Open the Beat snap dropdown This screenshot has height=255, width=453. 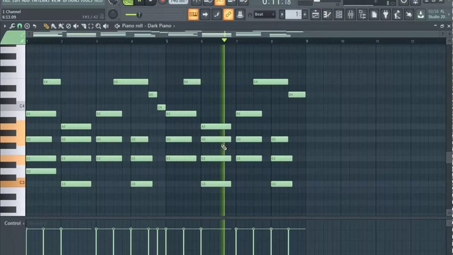[264, 15]
